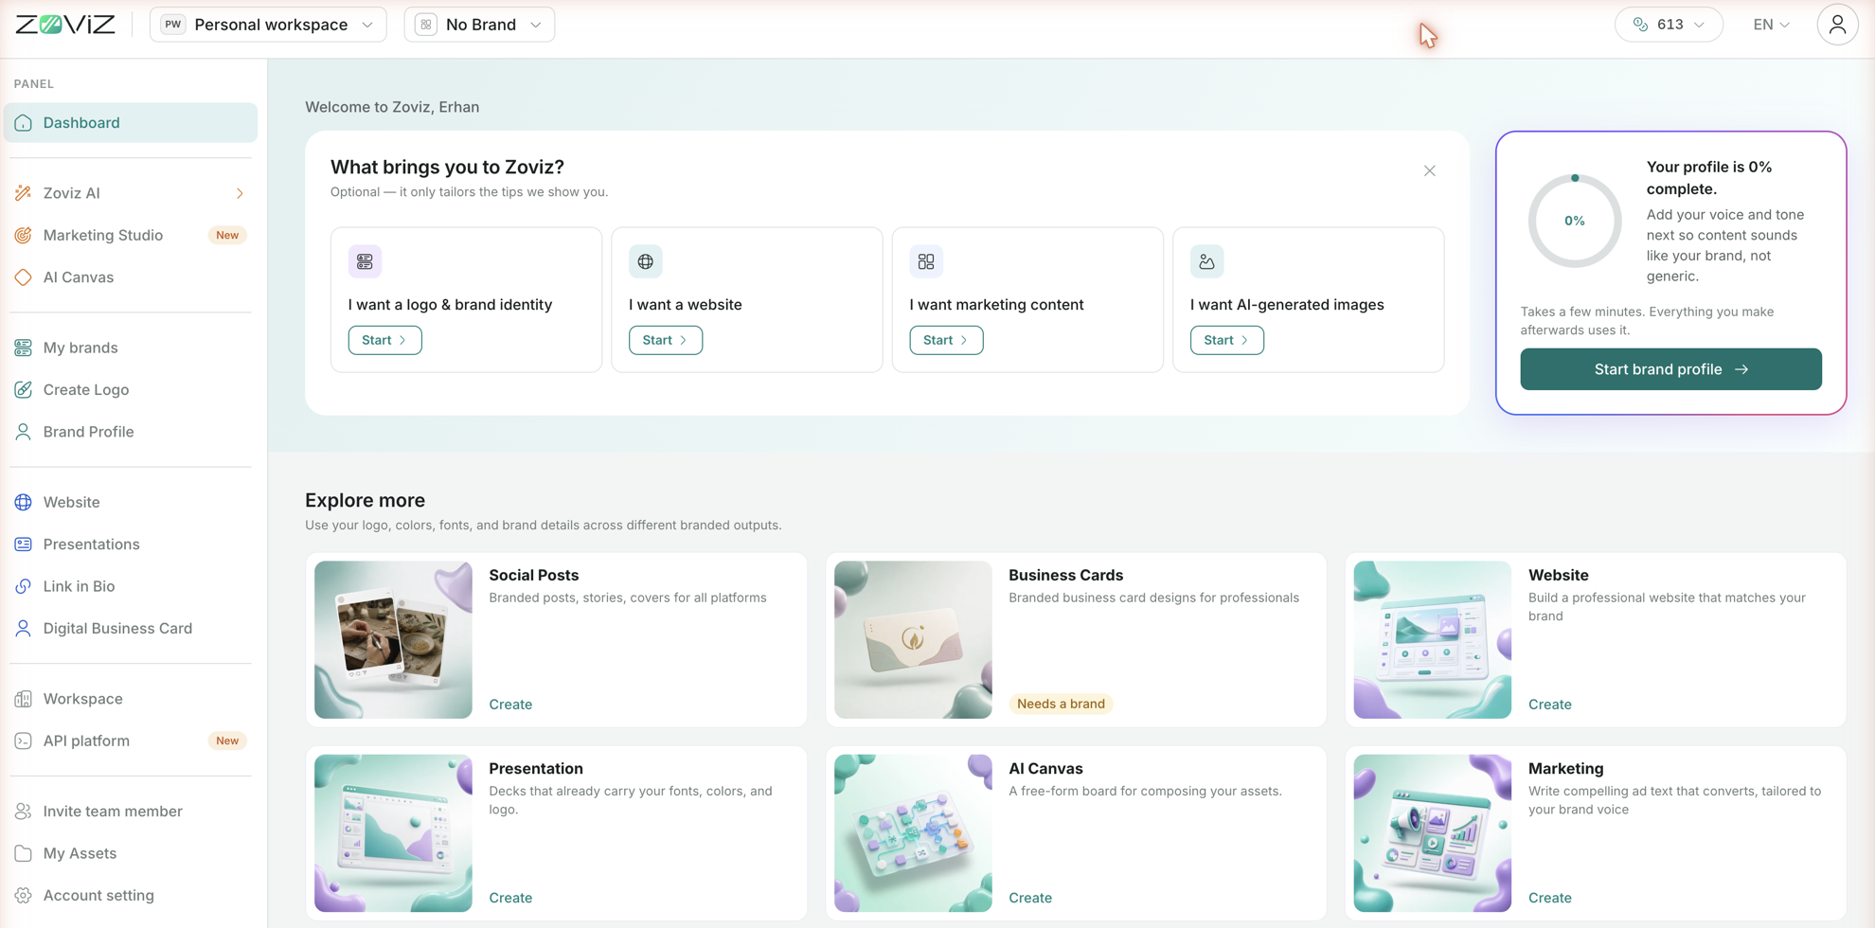
Task: Click the Zoviz logo
Action: tap(65, 25)
